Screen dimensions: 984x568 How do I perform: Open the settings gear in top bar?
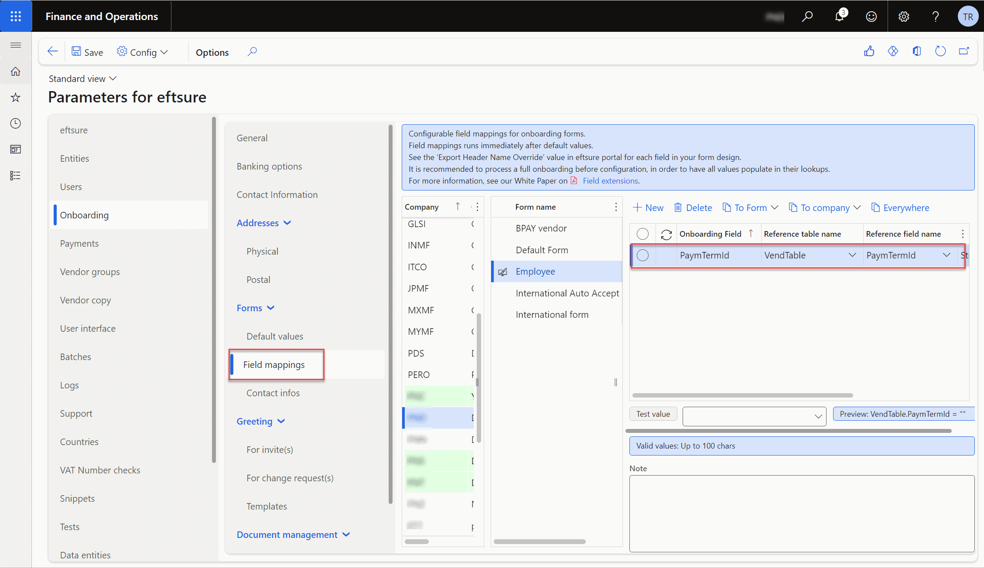coord(904,17)
